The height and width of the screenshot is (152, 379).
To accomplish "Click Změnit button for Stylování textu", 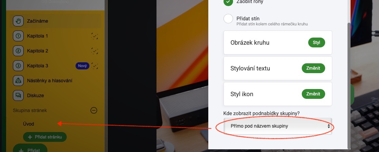I will pyautogui.click(x=313, y=68).
